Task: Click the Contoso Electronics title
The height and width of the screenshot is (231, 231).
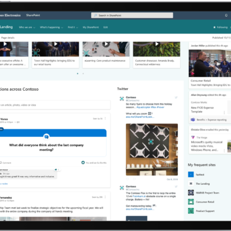Action: 10,15
